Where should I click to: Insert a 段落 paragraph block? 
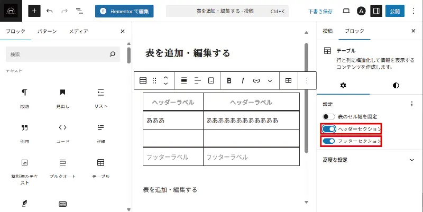[24, 98]
